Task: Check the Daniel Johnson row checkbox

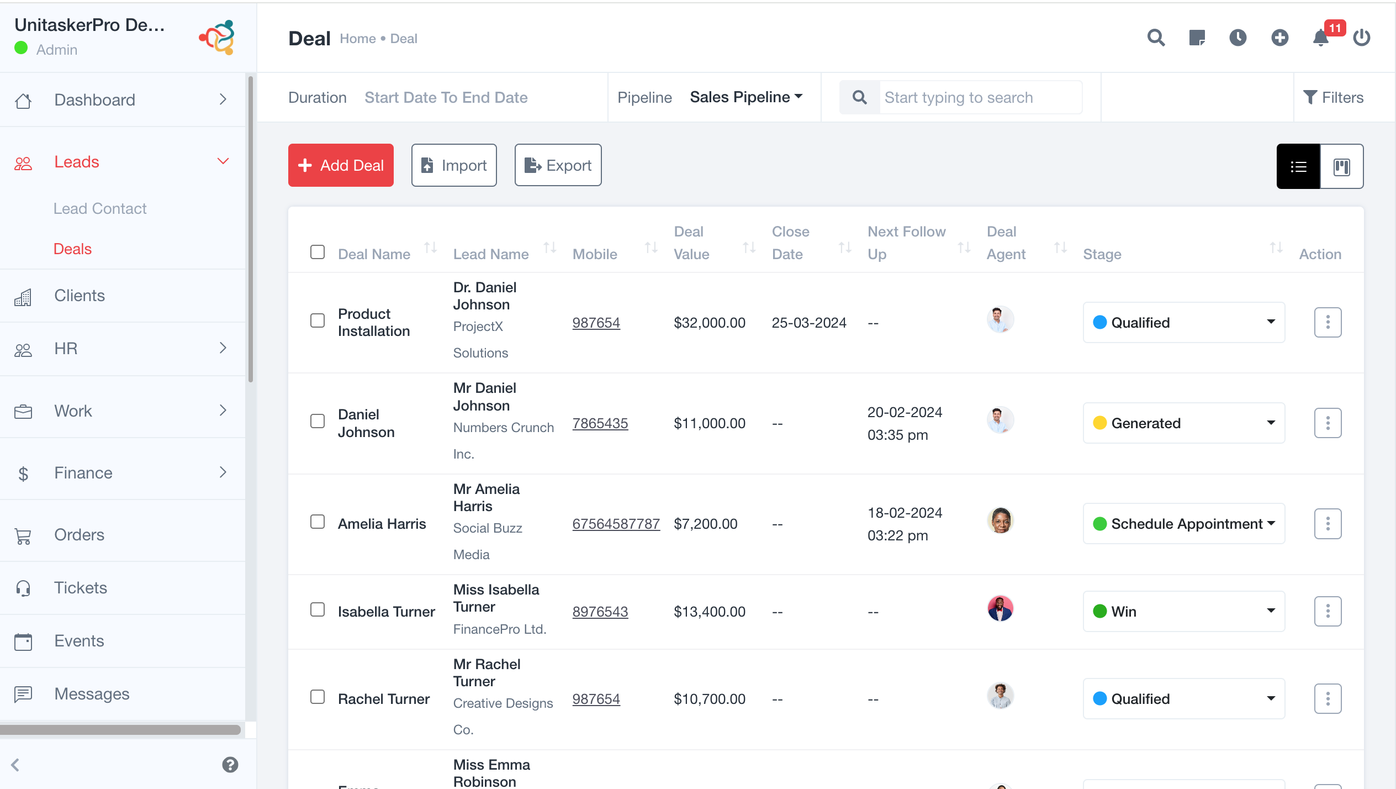Action: tap(318, 421)
